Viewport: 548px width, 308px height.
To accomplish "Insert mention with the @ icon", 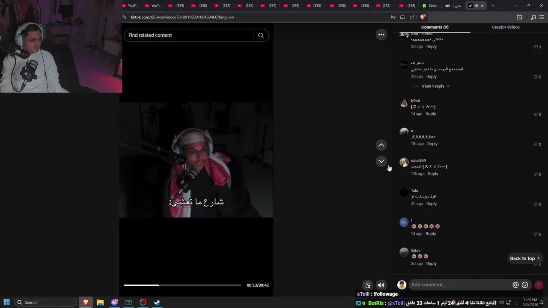I will click(x=515, y=285).
